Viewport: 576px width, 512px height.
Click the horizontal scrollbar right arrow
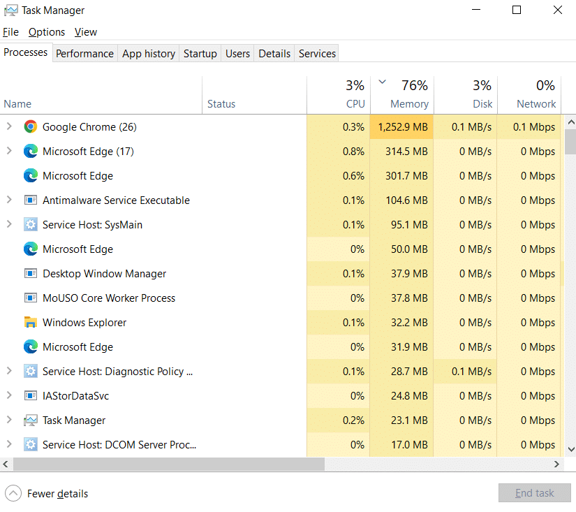tap(556, 465)
